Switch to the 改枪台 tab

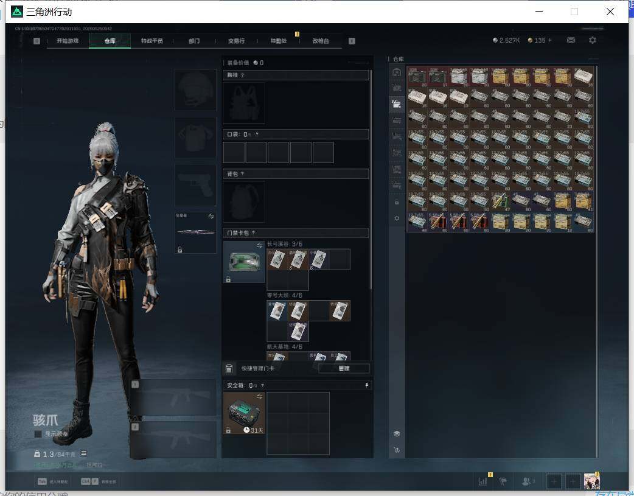pos(321,41)
